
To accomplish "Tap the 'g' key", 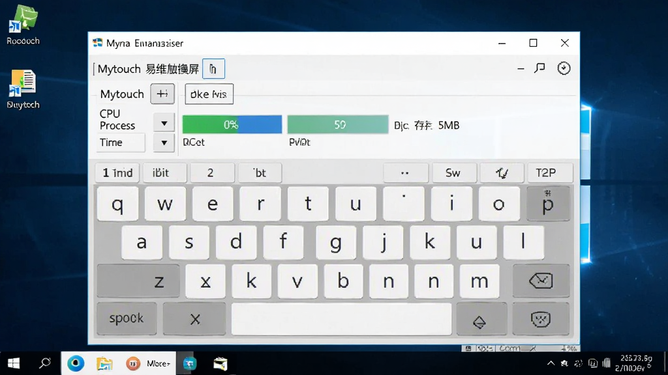I will click(x=336, y=242).
